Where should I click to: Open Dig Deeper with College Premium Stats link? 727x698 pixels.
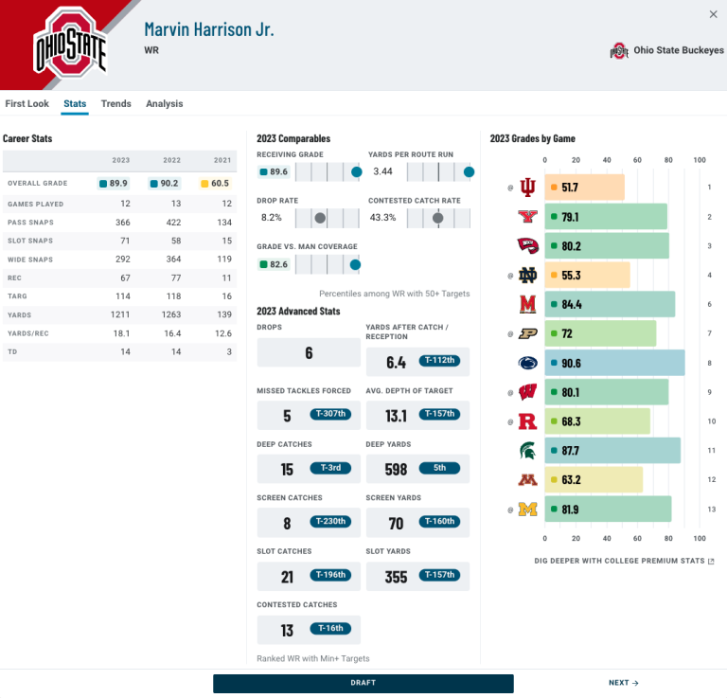pos(624,561)
